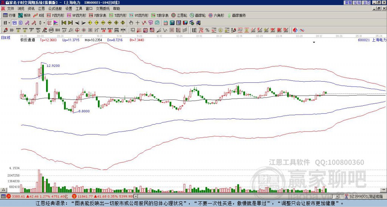Open the 六角形 hexagon tool
This screenshot has height=207, width=387.
(x=216, y=15)
